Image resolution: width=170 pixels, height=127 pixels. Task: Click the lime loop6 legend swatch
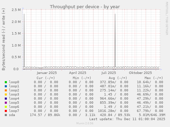pyautogui.click(x=6, y=107)
